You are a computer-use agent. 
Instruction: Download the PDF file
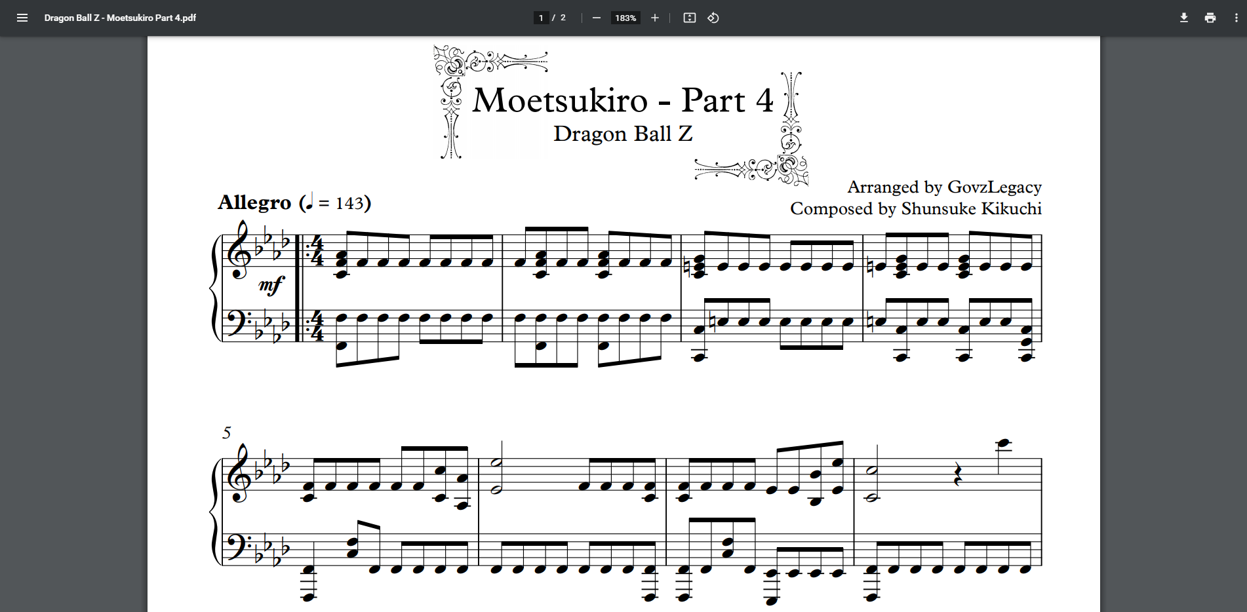(1183, 18)
